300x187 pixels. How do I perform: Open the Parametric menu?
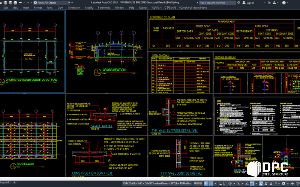tap(104, 7)
